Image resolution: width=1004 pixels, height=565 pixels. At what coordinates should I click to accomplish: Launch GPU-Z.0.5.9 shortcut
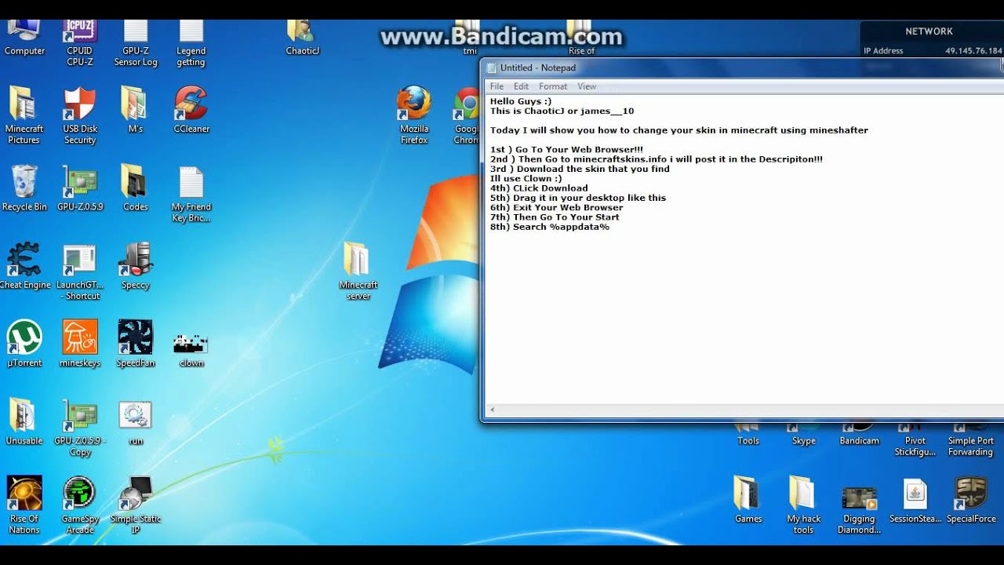point(80,188)
